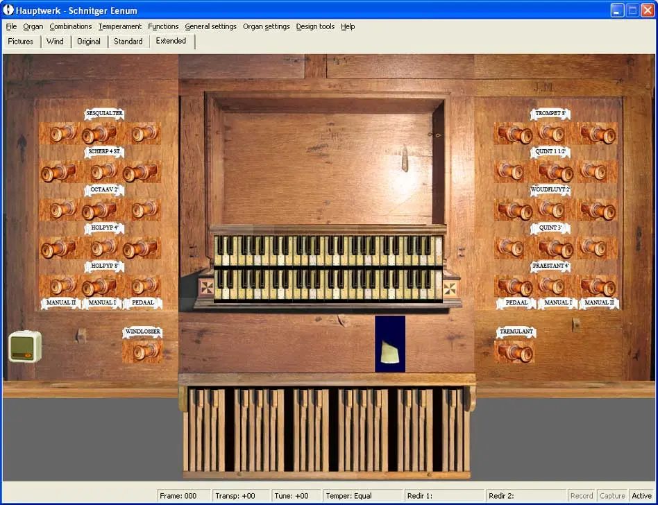The width and height of the screenshot is (658, 505).
Task: Expand the Organ settings menu
Action: pyautogui.click(x=266, y=26)
